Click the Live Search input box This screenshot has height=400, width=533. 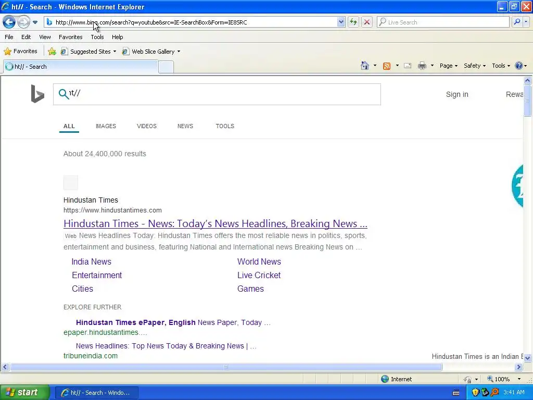point(443,22)
